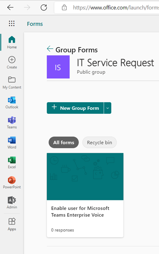Open Apps in sidebar

12,224
